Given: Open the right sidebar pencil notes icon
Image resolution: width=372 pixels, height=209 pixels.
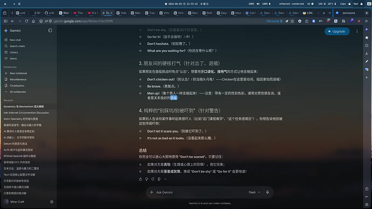Looking at the screenshot, I should (x=367, y=61).
